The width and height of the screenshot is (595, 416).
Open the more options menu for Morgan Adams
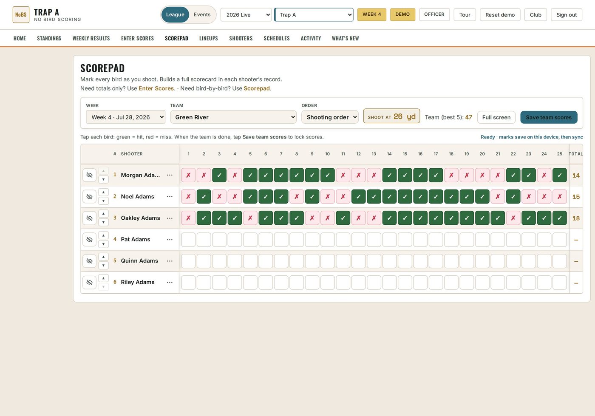[170, 175]
